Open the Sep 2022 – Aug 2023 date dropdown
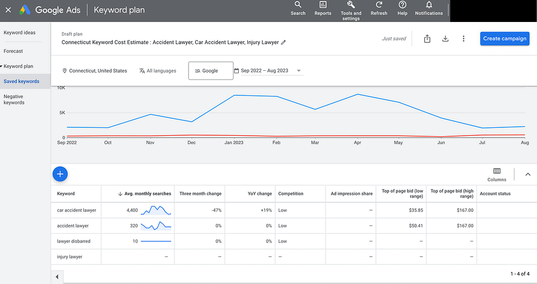 coord(269,71)
